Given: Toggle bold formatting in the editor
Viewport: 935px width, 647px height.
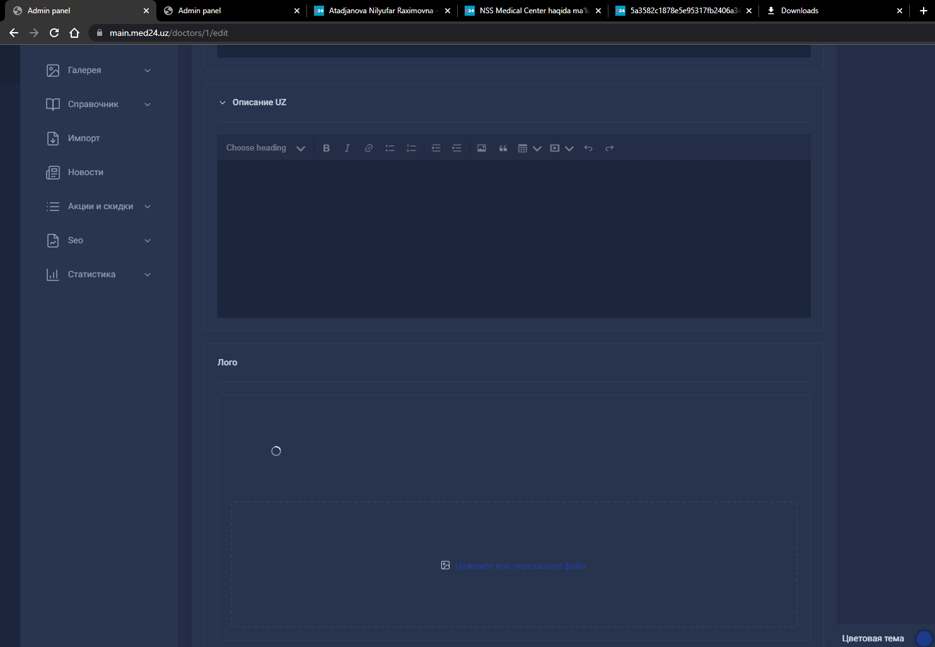Looking at the screenshot, I should (326, 148).
